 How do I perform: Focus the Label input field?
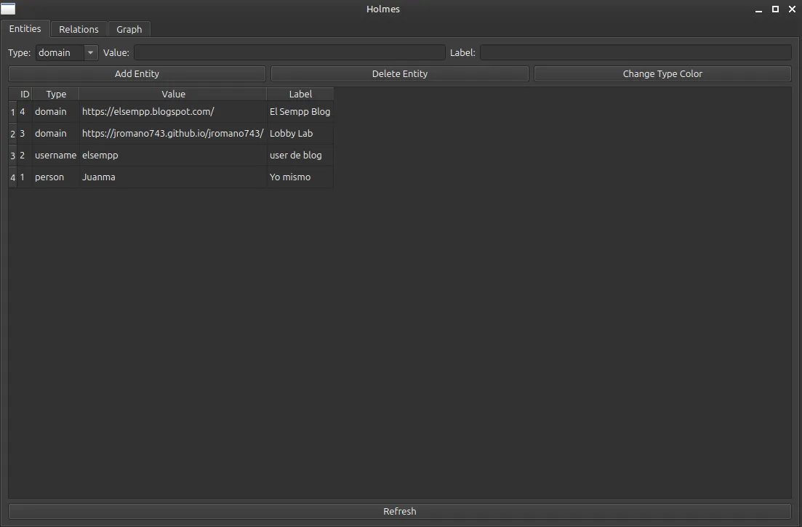[x=635, y=52]
